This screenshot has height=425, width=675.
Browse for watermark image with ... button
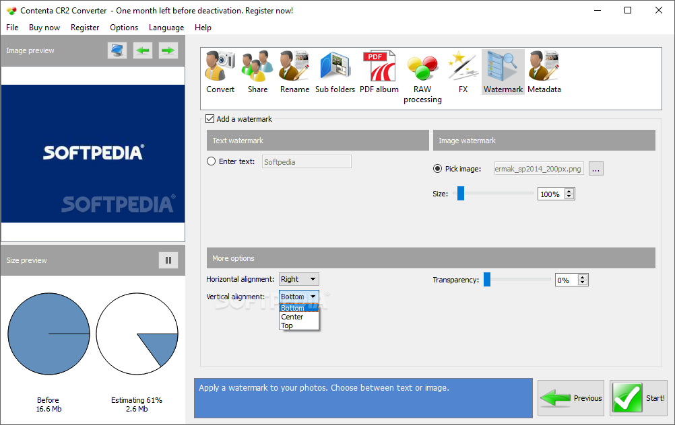click(596, 169)
